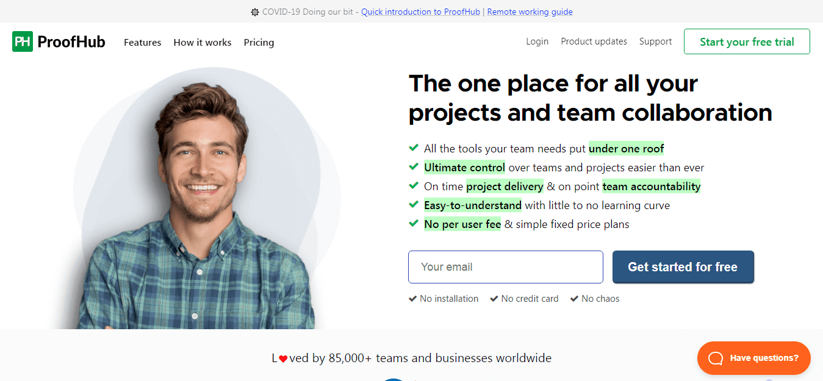
Task: Click the Your email input field
Action: click(505, 266)
